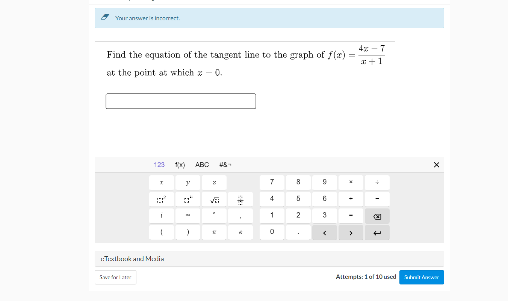This screenshot has height=301, width=508.
Task: Click the exponent (superscript) key
Action: pos(188,199)
